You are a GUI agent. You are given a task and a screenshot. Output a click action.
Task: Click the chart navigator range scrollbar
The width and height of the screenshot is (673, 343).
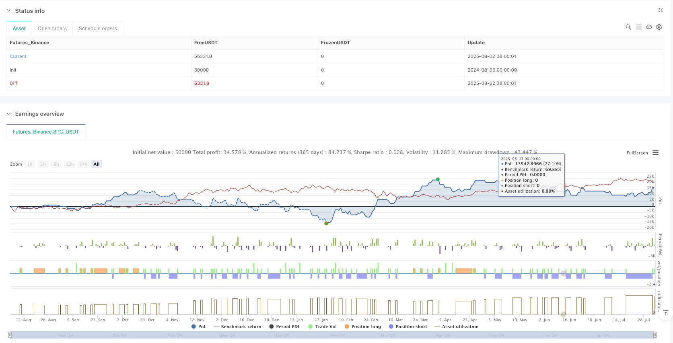[x=332, y=335]
